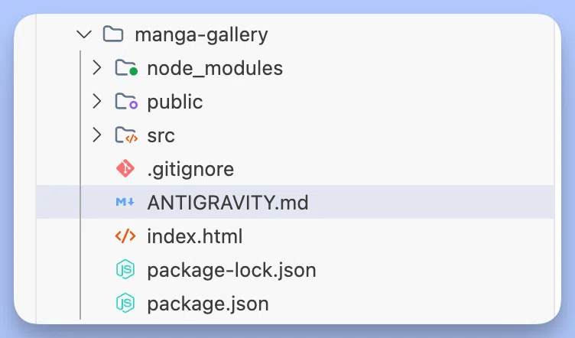
Task: Click the Node JS icon beside package.json
Action: tap(125, 304)
